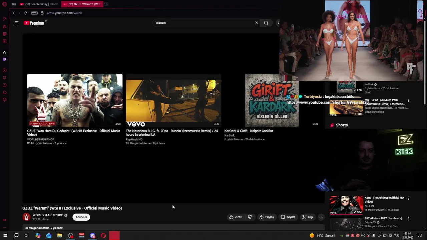Open options for 187 Allstars 2017 video
The width and height of the screenshot is (427, 240).
408,219
